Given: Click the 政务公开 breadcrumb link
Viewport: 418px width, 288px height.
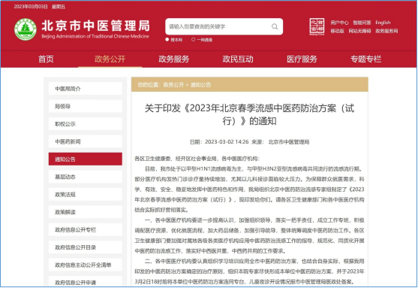Looking at the screenshot, I should [173, 85].
